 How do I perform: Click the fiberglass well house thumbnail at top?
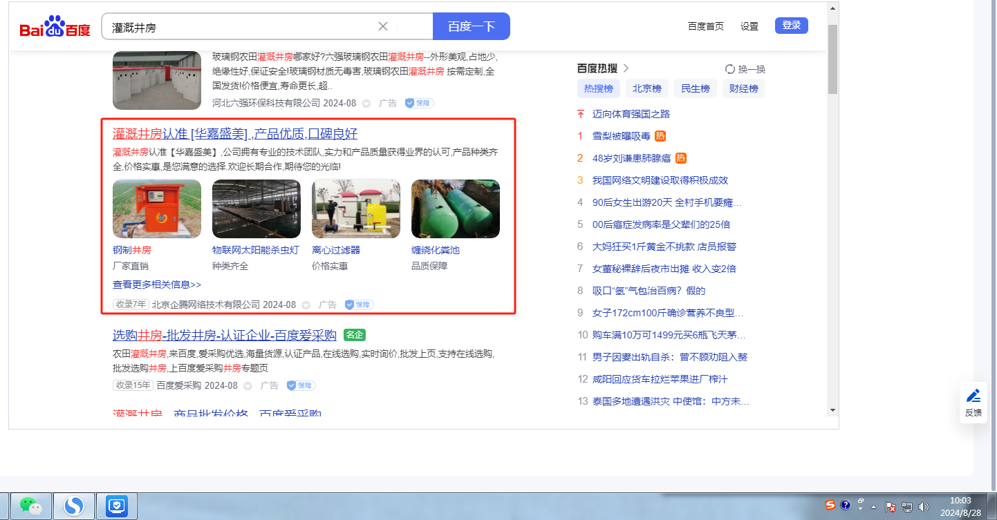pos(157,80)
